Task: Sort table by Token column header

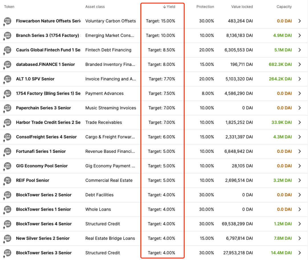Action: click(x=9, y=7)
